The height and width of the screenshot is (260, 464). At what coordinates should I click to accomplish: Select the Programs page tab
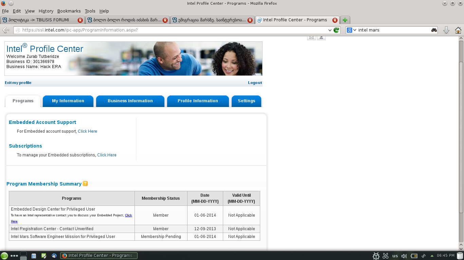coord(23,101)
